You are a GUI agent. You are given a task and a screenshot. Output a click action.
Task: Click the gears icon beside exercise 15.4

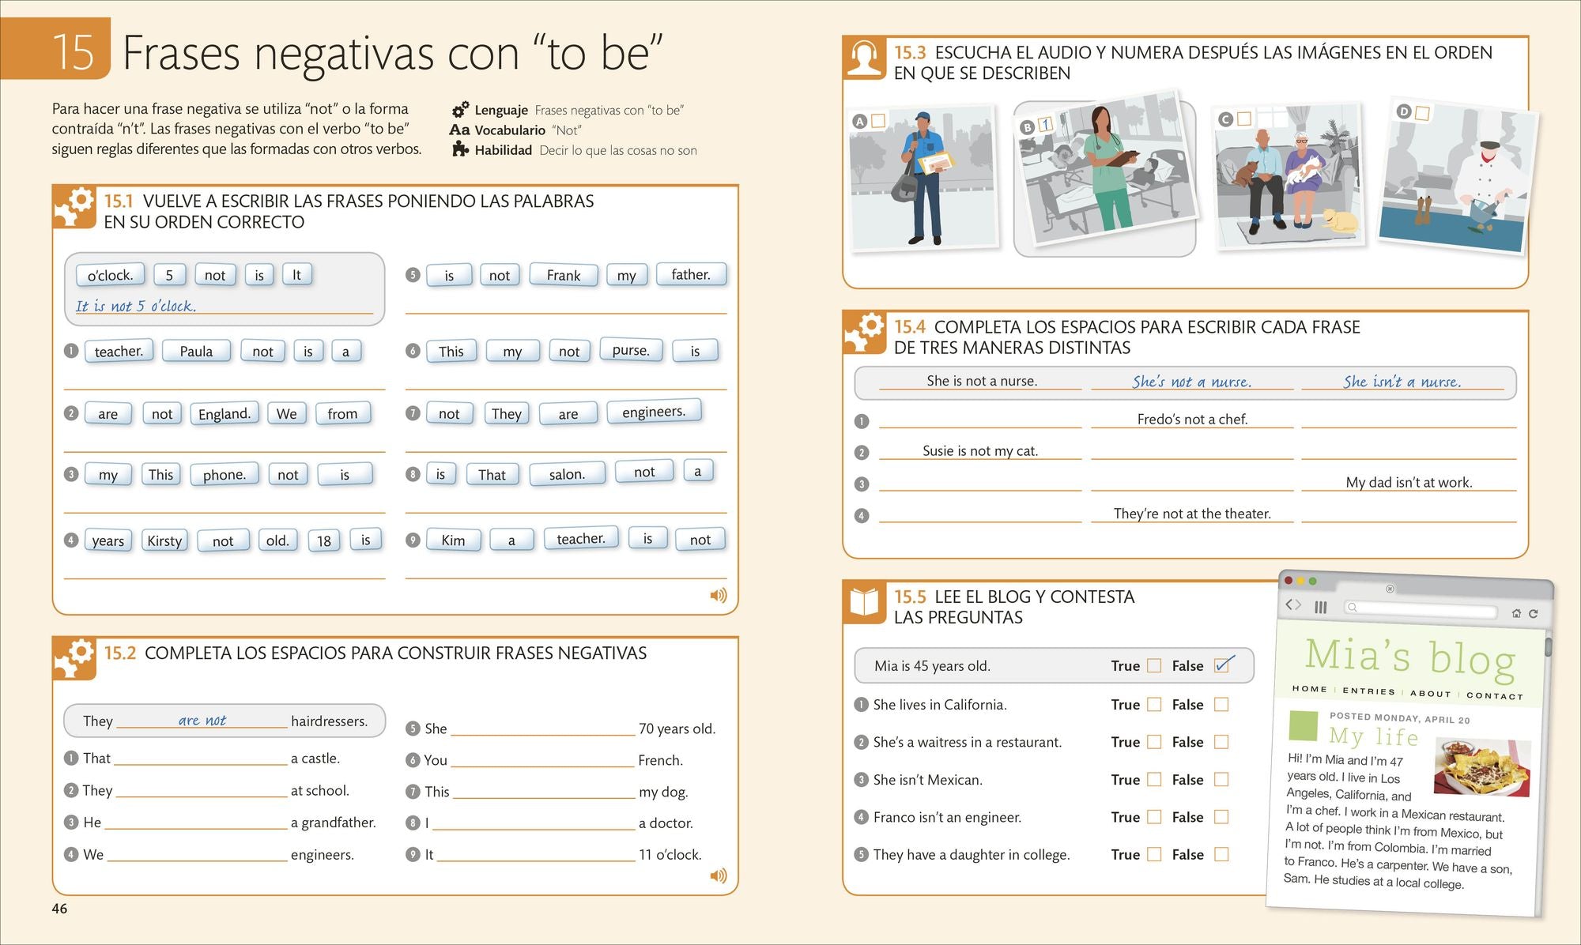863,332
